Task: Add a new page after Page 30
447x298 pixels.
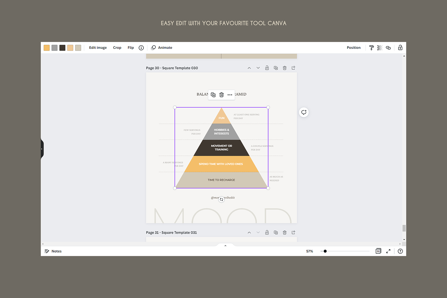Action: point(294,68)
